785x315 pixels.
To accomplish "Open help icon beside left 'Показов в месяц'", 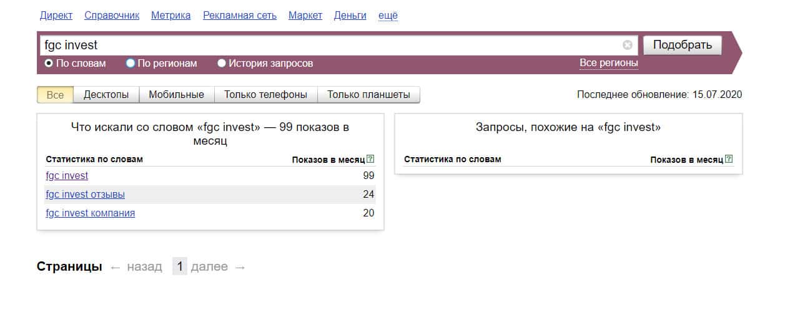I will tap(371, 160).
